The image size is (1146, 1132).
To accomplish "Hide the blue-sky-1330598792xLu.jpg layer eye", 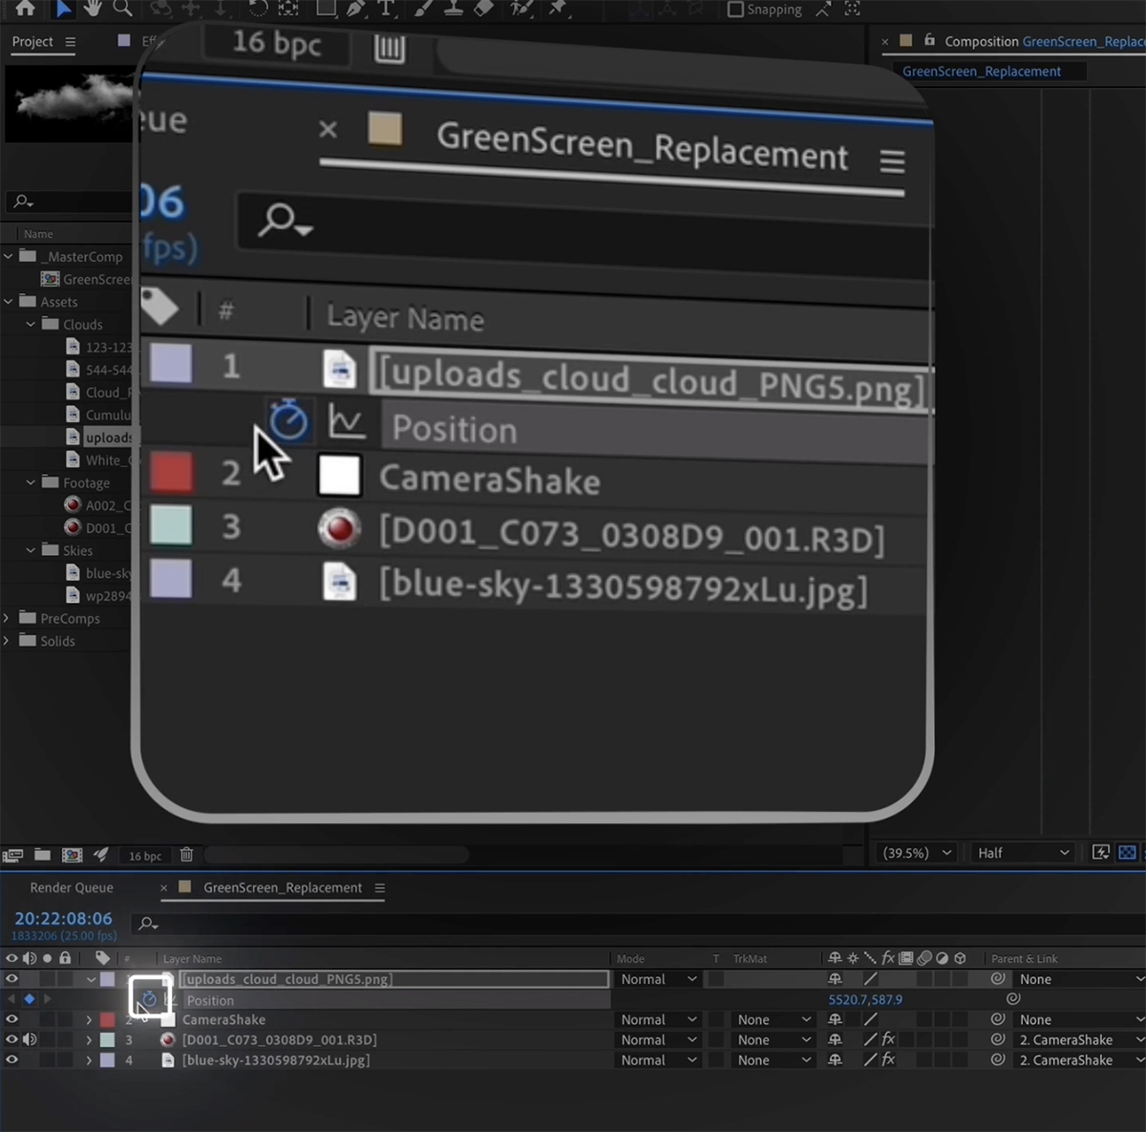I will [11, 1059].
